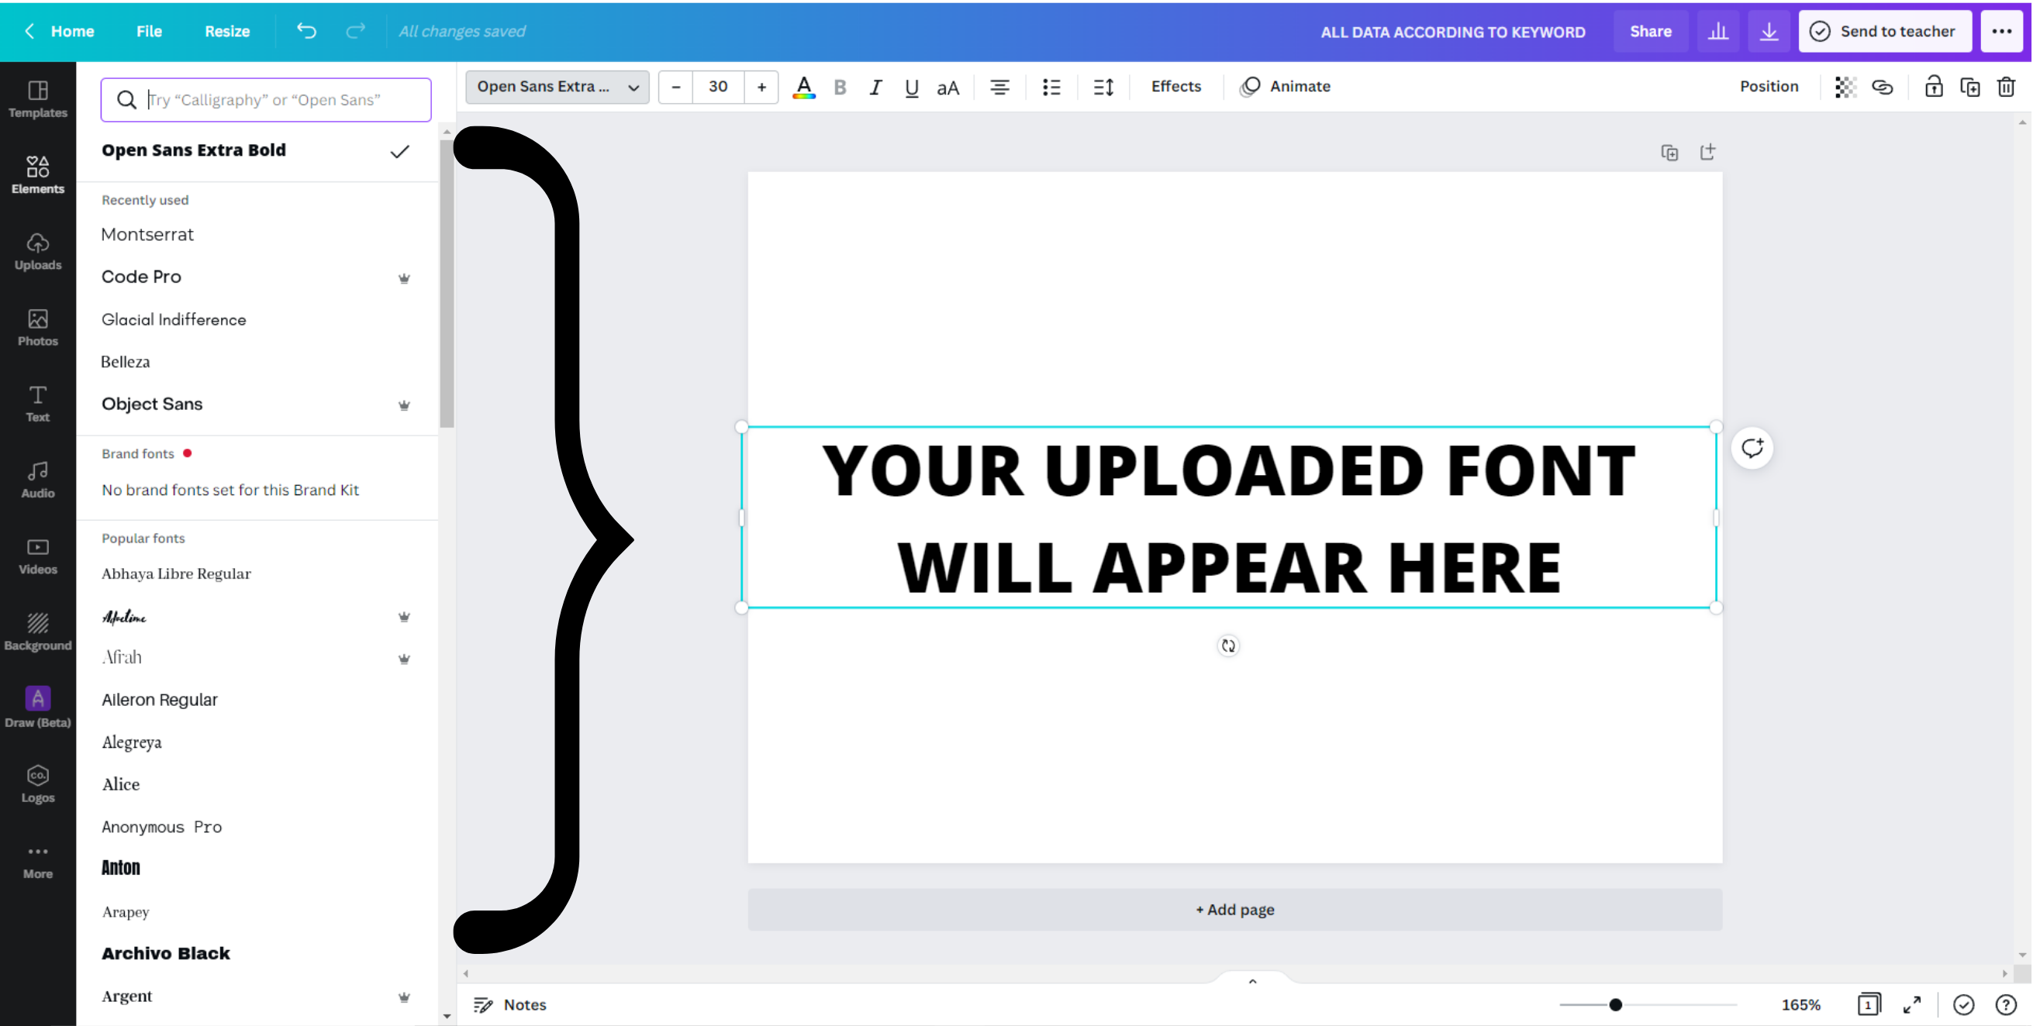Screen dimensions: 2033x1026
Task: Open the Uploads panel in sidebar
Action: [x=37, y=252]
